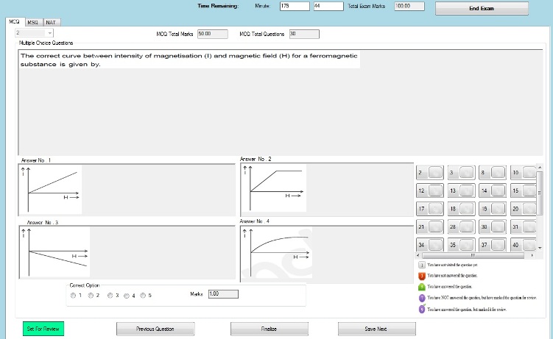Click the green Set For Review button
This screenshot has width=553, height=339.
pyautogui.click(x=43, y=329)
